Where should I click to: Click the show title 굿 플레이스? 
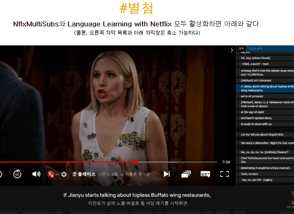click(x=84, y=174)
